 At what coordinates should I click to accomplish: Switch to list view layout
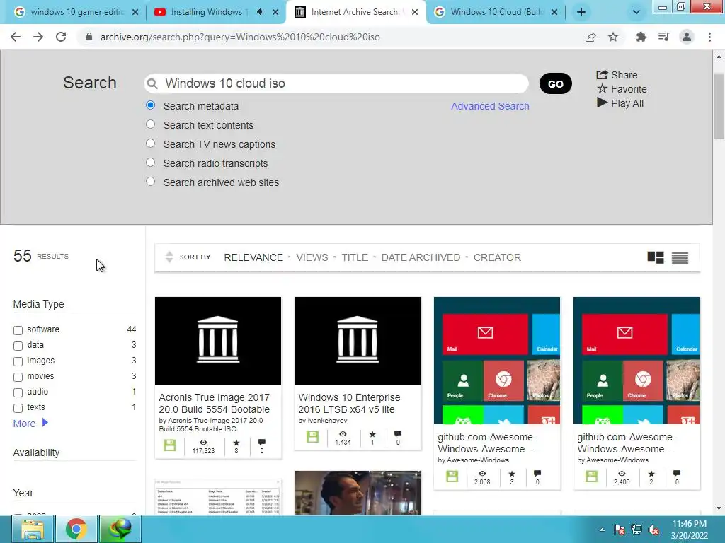680,257
